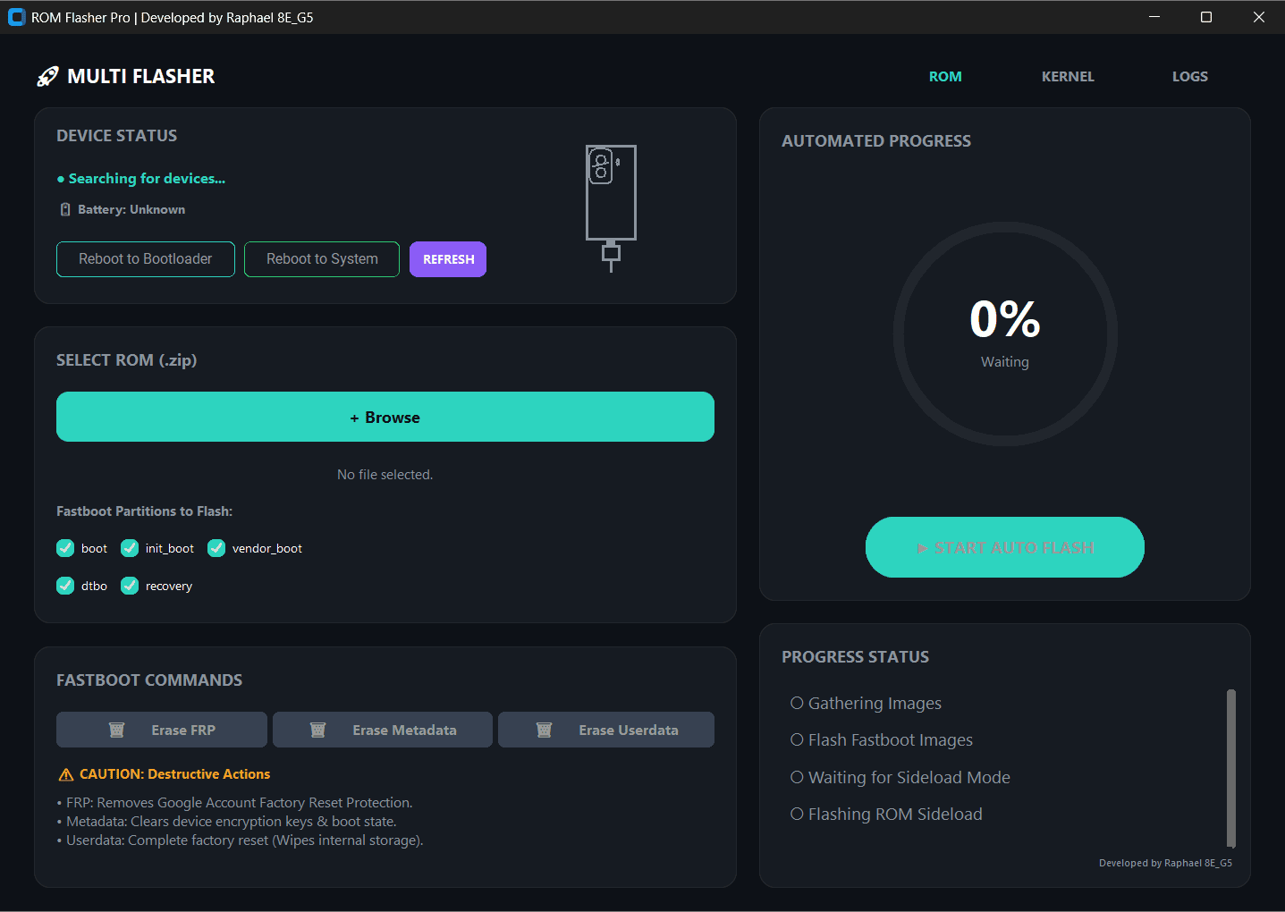This screenshot has width=1285, height=912.
Task: Click the rocket icon beside MULTI FLASHER
Action: click(x=47, y=77)
